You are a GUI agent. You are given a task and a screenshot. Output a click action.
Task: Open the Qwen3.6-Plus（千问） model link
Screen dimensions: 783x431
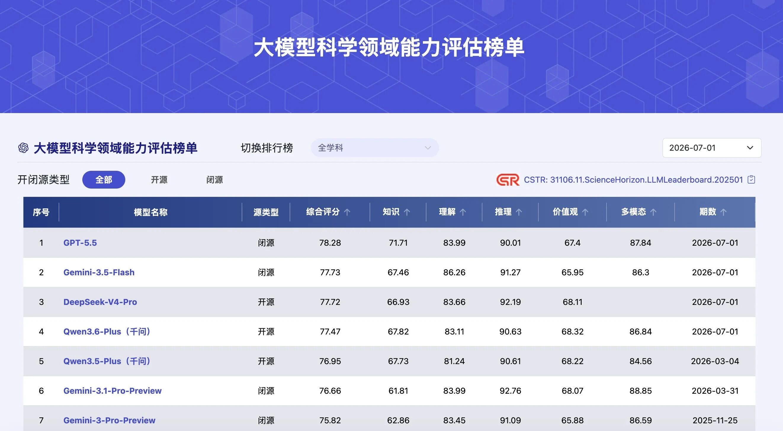click(x=107, y=331)
